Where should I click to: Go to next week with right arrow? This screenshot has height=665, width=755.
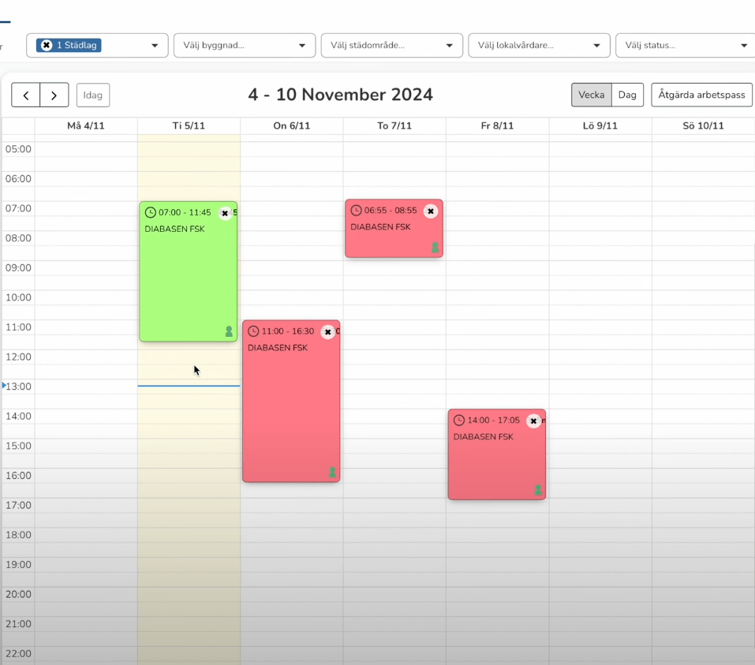pyautogui.click(x=54, y=95)
